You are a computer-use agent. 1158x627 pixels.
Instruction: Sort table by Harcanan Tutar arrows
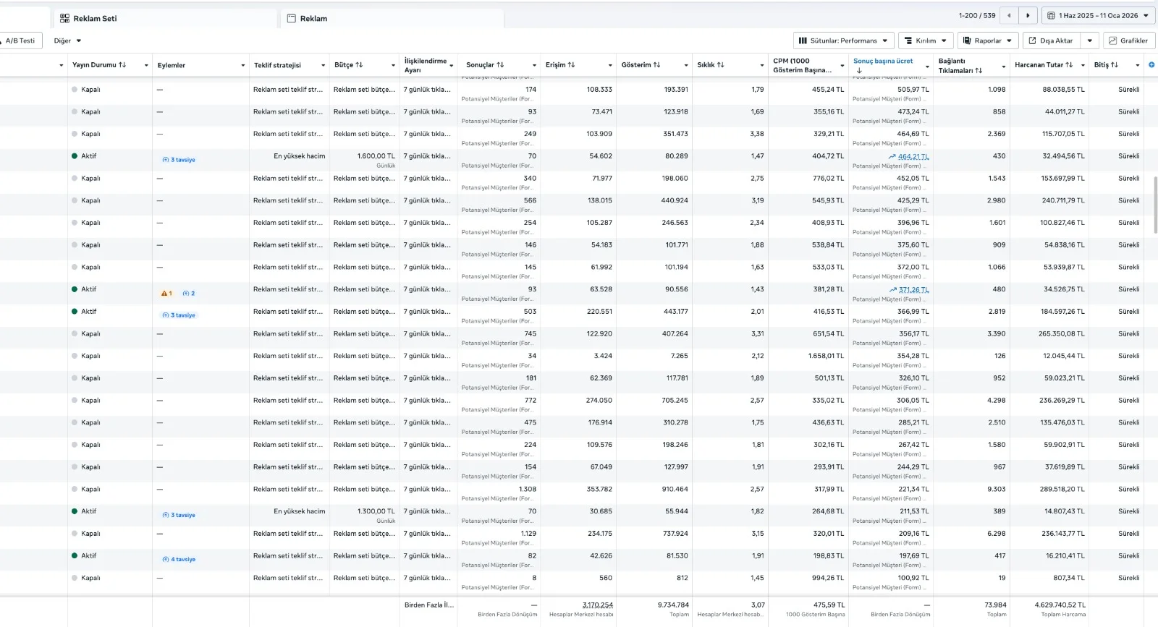pyautogui.click(x=1069, y=65)
